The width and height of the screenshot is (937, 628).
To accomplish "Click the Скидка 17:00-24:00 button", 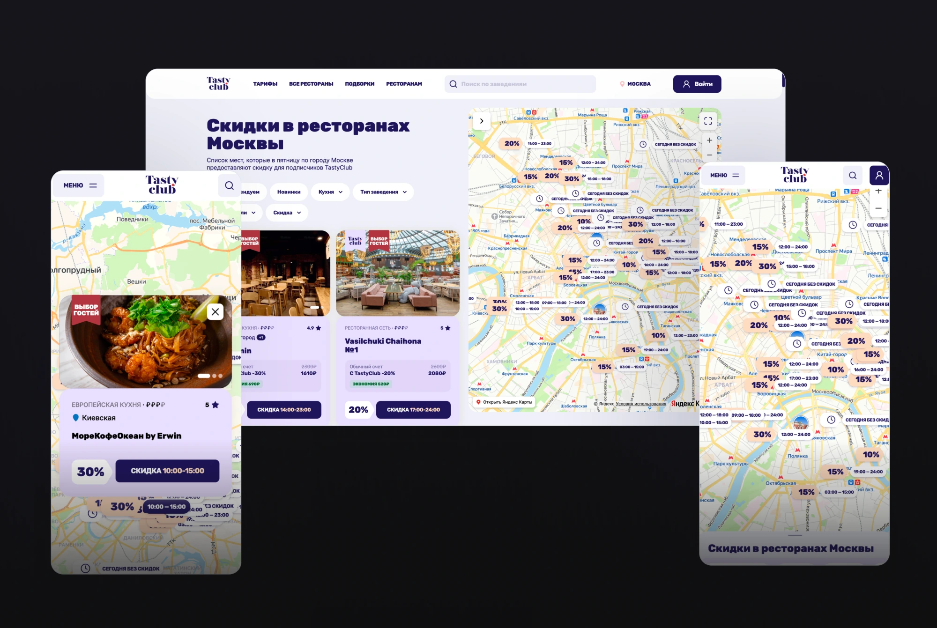I will tap(413, 410).
